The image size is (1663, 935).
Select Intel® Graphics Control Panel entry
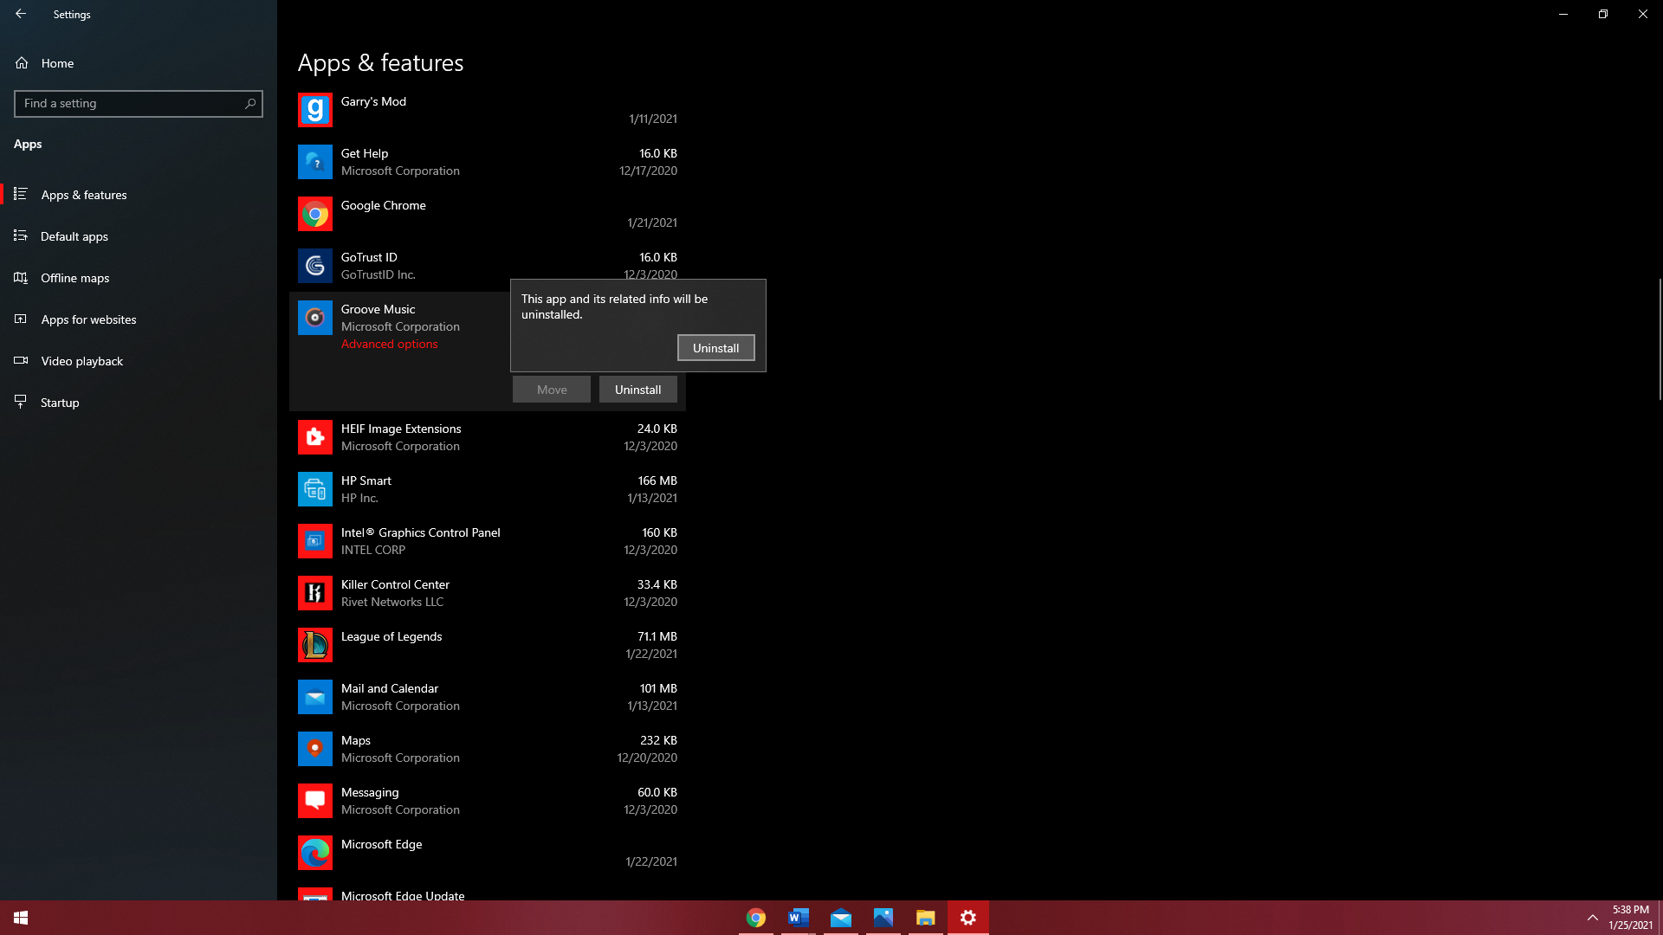click(x=488, y=541)
